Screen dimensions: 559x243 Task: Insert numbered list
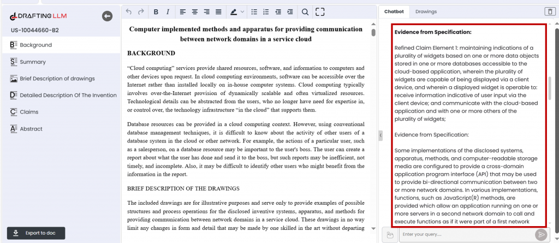point(266,12)
